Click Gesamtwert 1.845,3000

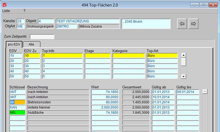(136, 113)
